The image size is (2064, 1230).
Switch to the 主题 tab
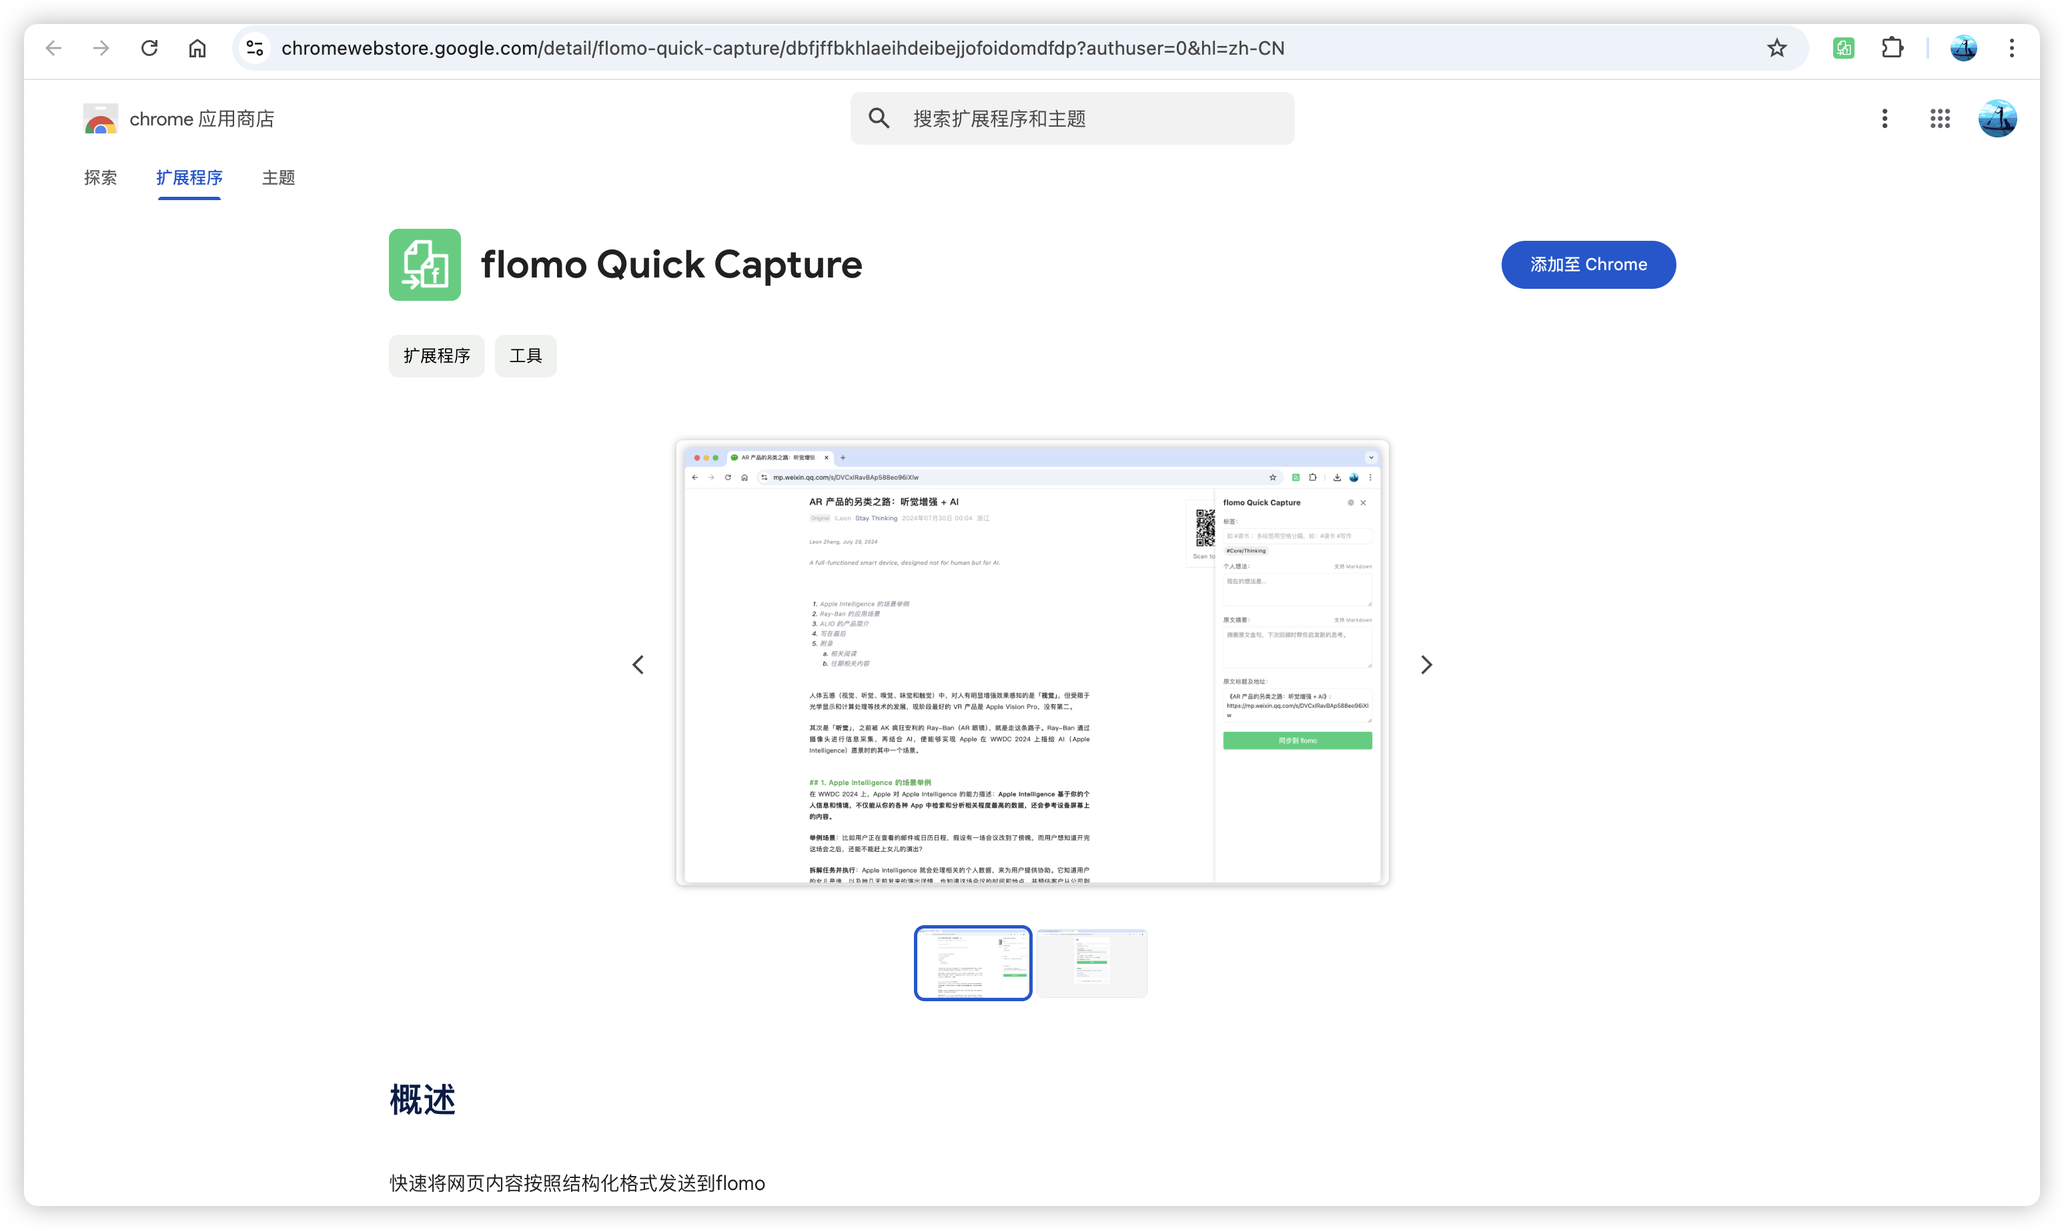(x=279, y=177)
